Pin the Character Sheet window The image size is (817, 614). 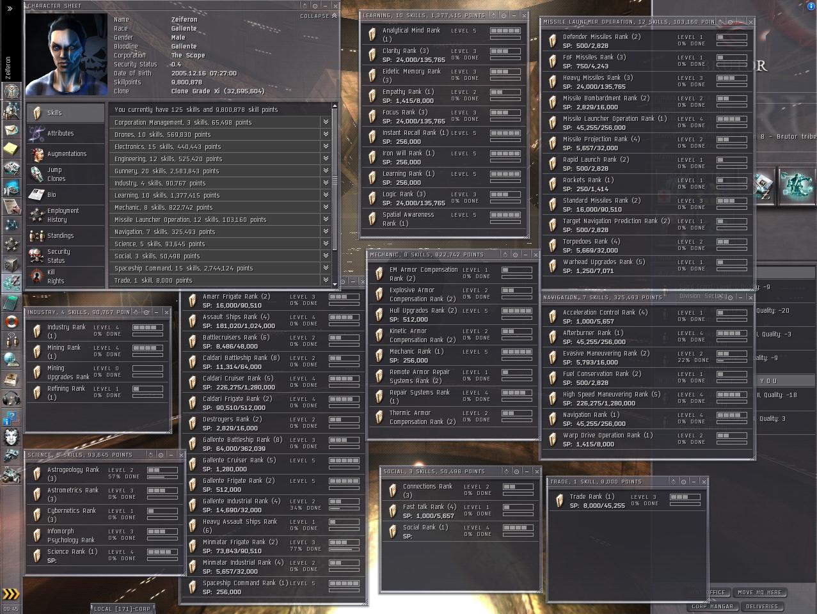(315, 6)
